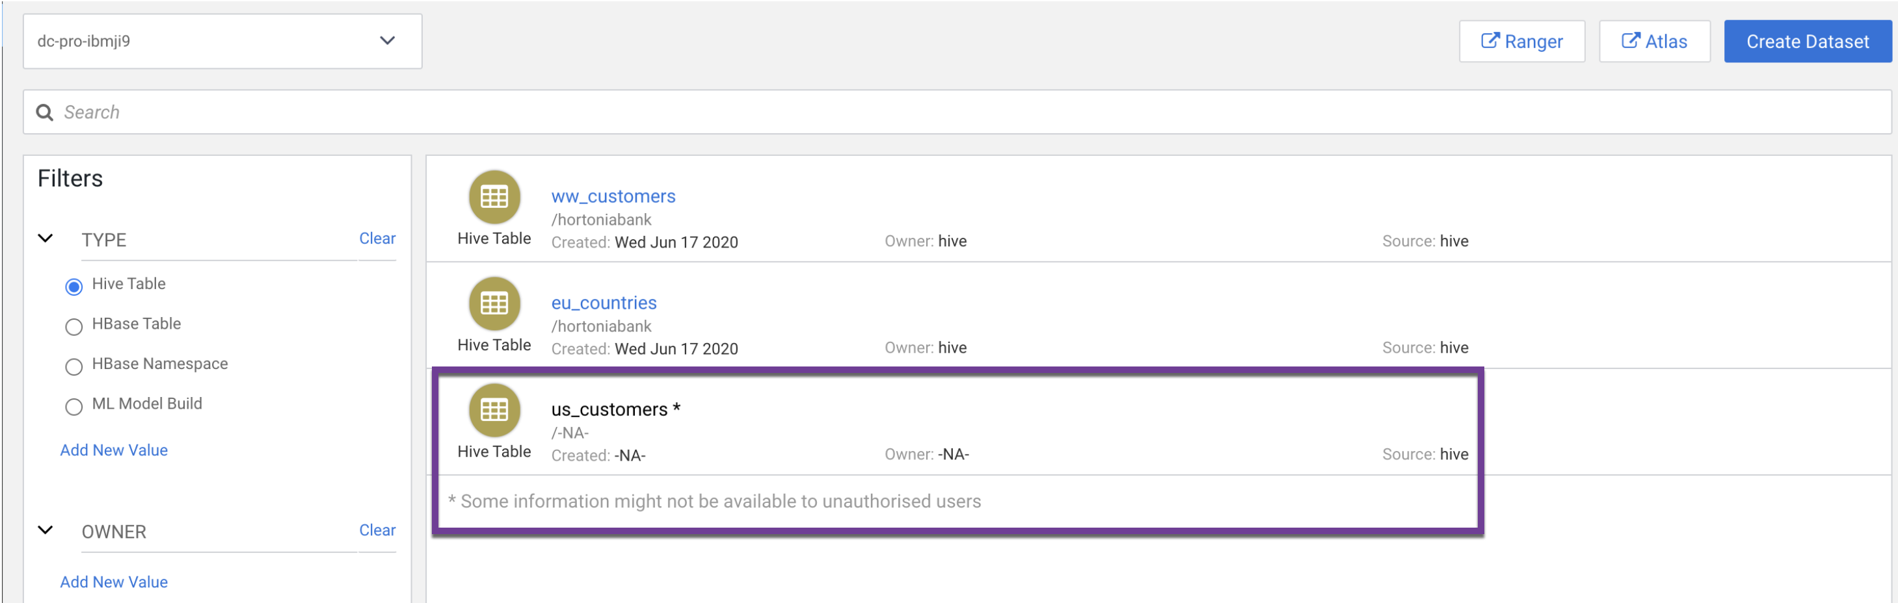Click the ww_customers Hive Table icon

(x=494, y=198)
